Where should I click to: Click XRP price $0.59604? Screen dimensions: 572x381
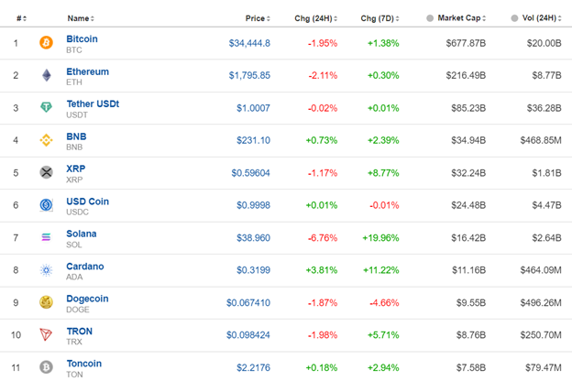[x=250, y=173]
